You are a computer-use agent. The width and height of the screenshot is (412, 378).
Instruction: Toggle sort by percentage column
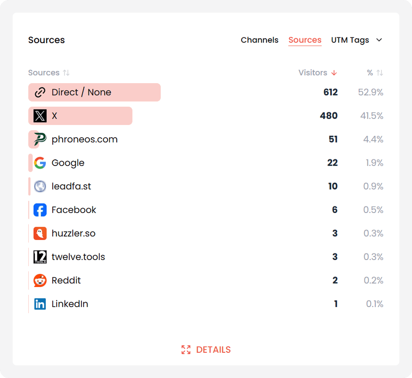(375, 73)
